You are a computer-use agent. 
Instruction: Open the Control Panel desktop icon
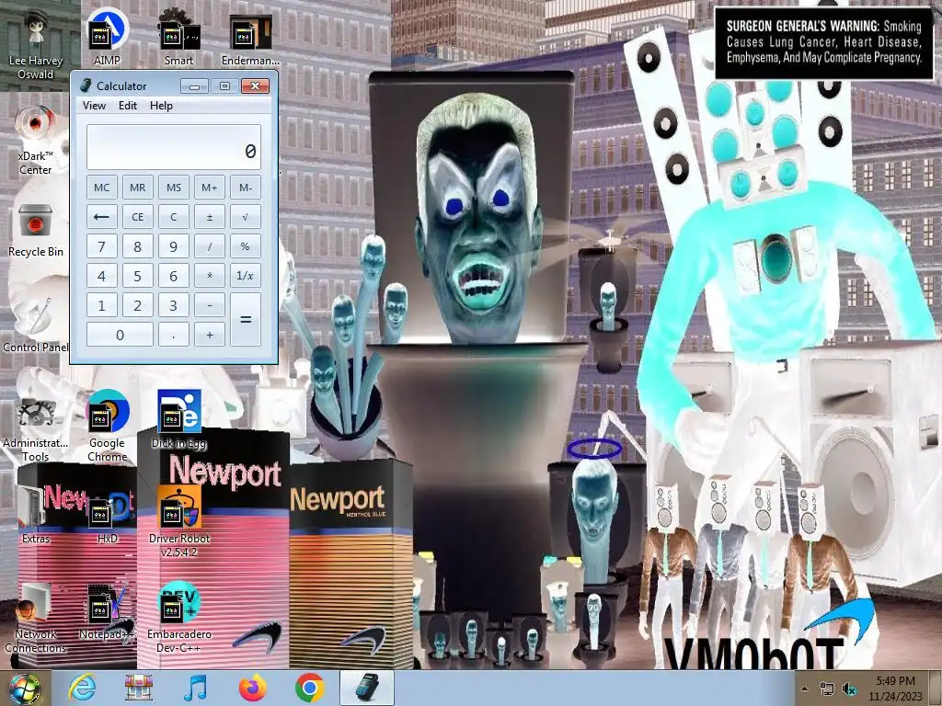tap(36, 325)
